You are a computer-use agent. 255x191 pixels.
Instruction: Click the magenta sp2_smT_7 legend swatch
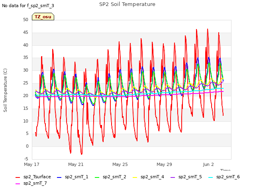(x=18, y=184)
